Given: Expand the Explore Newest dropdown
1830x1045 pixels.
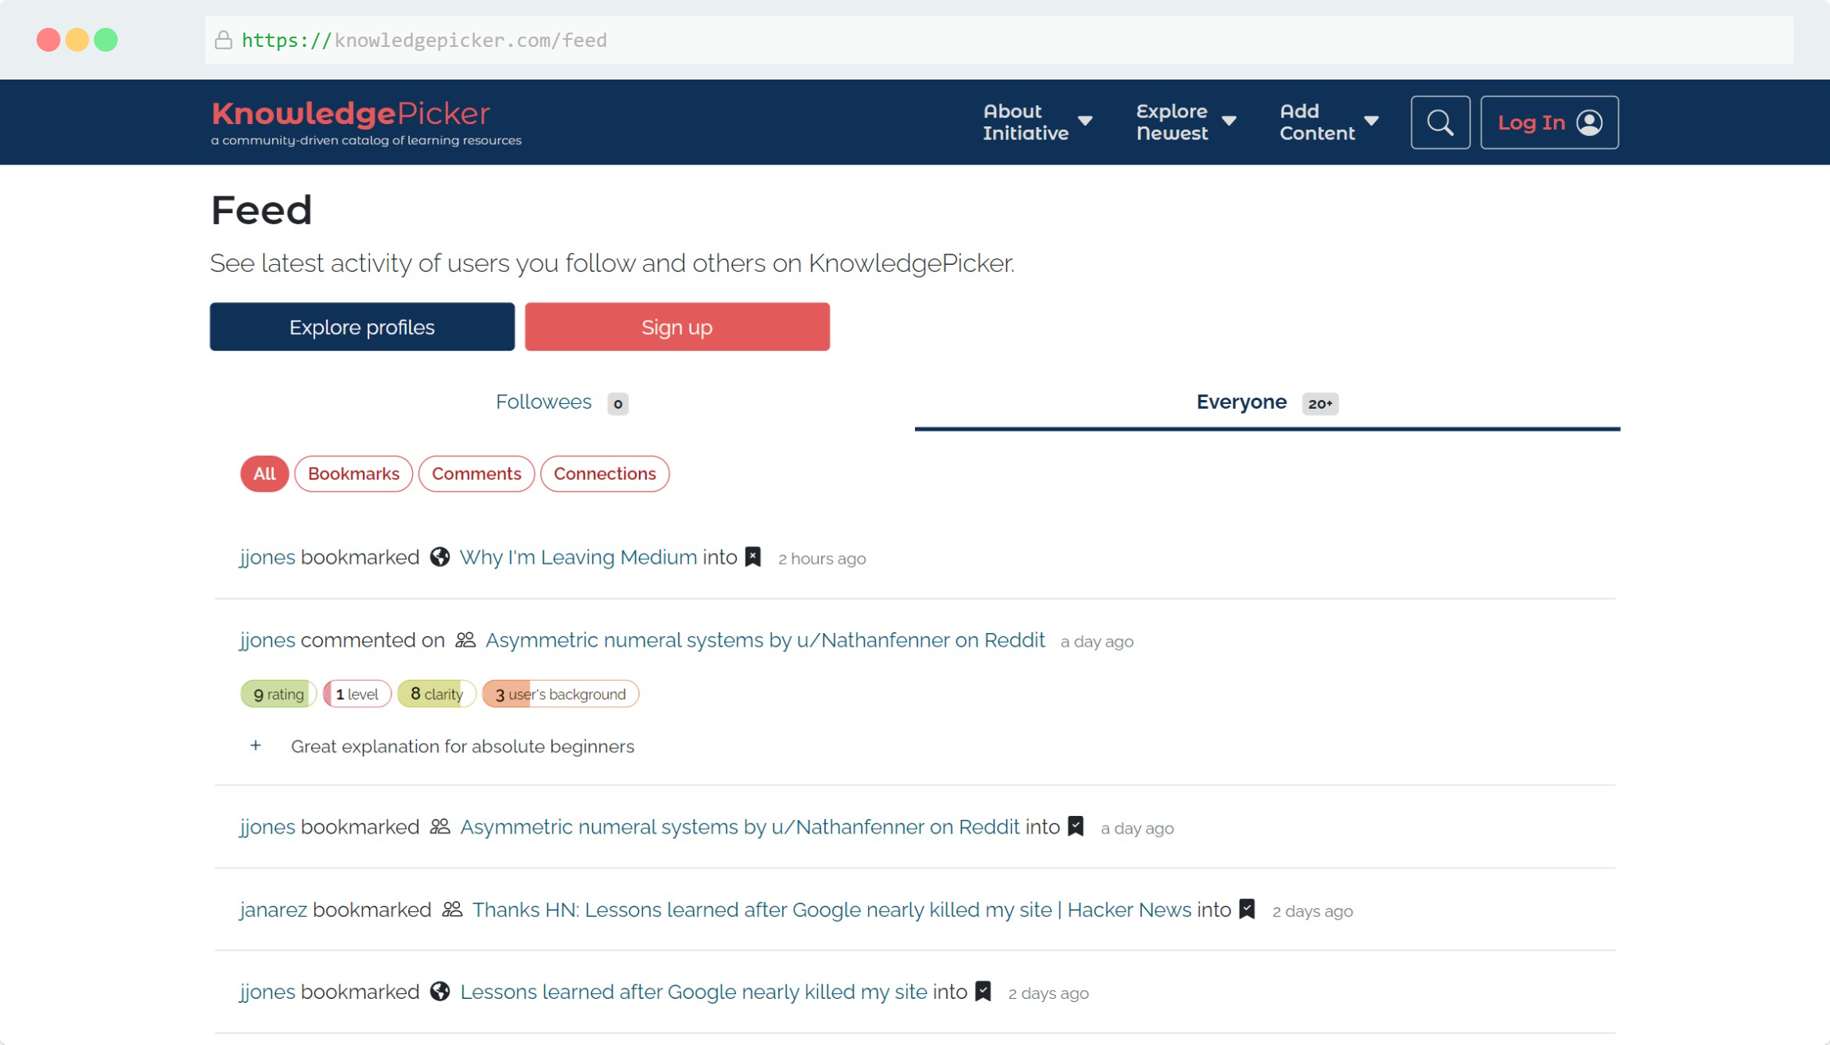Looking at the screenshot, I should pos(1185,122).
